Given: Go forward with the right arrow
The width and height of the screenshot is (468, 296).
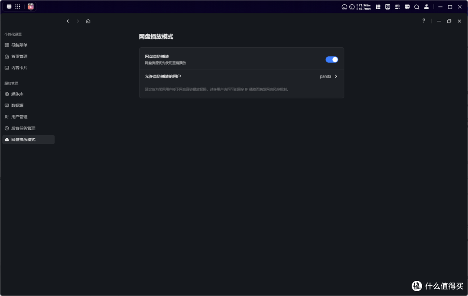Looking at the screenshot, I should click(78, 21).
